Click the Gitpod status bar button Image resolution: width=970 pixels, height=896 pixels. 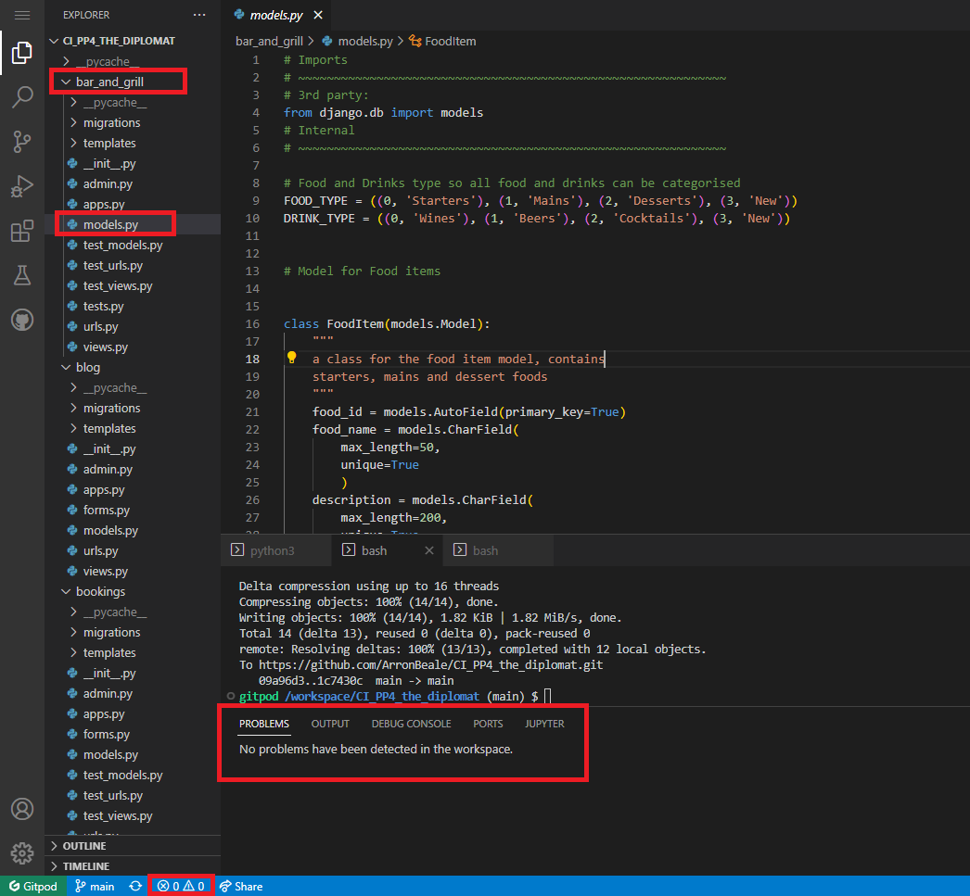(33, 886)
